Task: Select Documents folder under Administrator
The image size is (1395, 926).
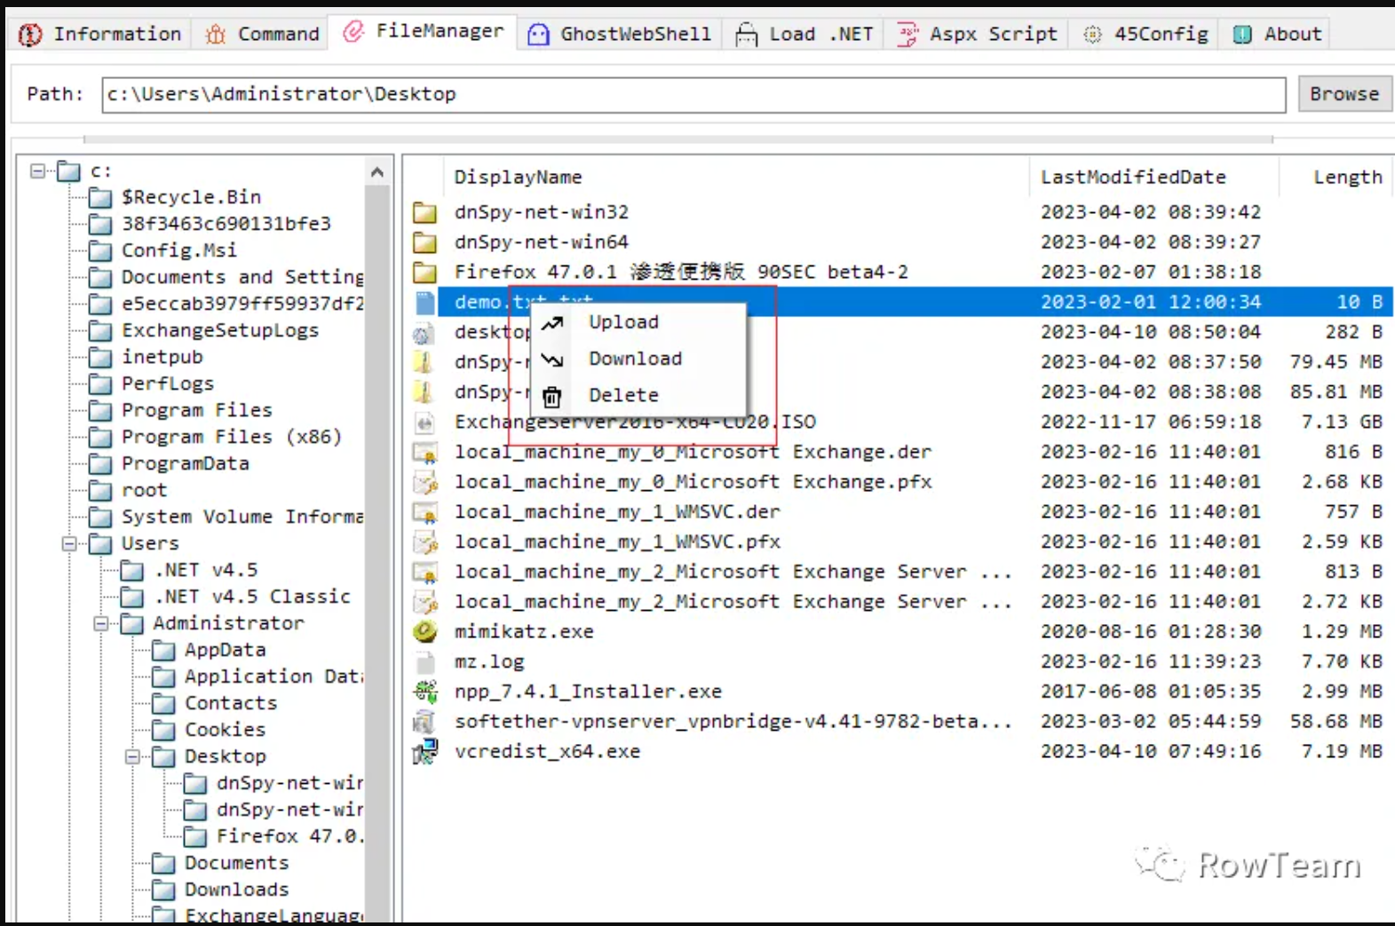Action: point(236,863)
